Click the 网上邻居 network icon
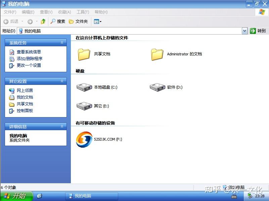 click(12, 91)
